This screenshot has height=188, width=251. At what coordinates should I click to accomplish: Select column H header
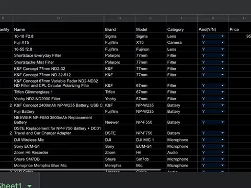click(x=240, y=18)
